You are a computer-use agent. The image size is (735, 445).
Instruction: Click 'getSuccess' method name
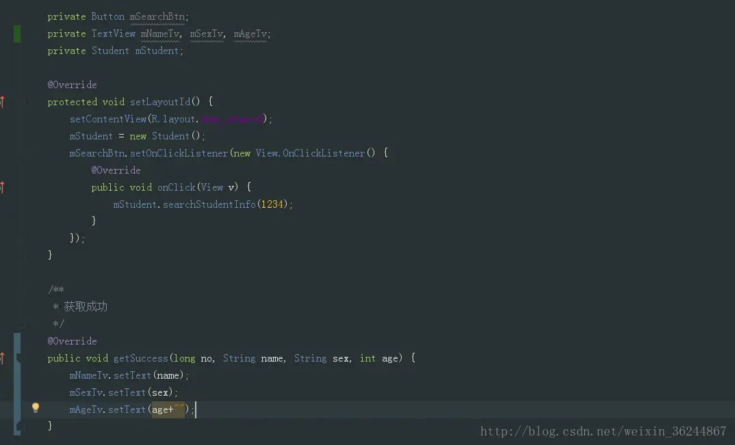140,358
